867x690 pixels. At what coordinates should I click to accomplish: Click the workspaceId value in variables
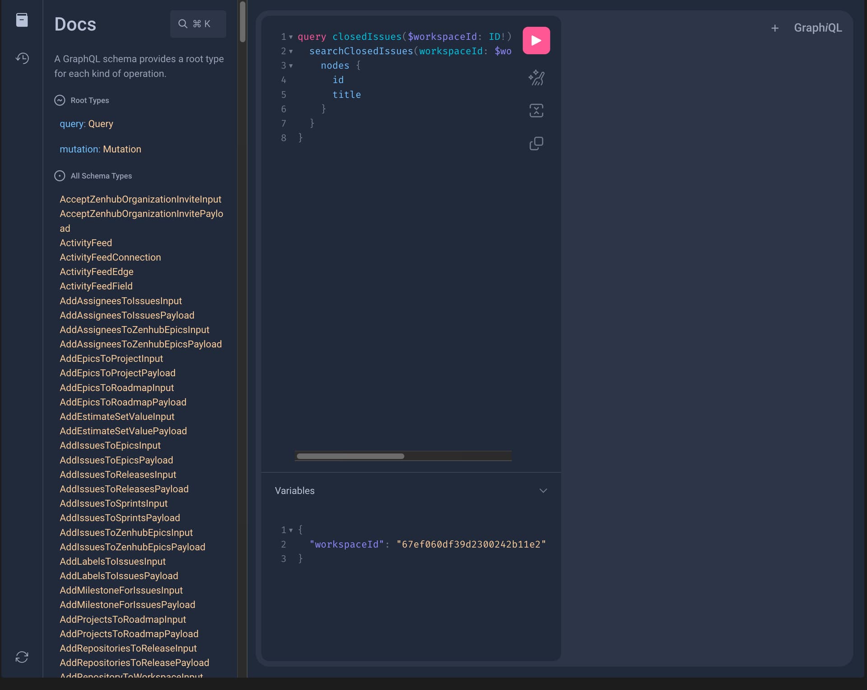point(471,545)
